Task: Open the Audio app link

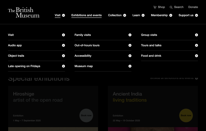Action: click(x=15, y=45)
